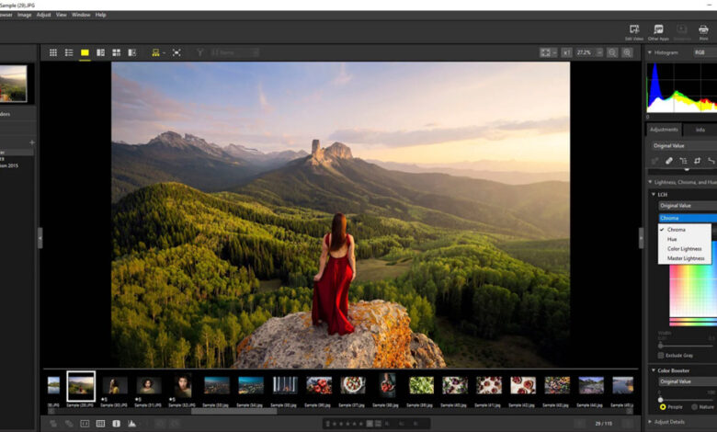Show the histogram icon in bottom toolbar
Viewport: 717px width, 432px height.
pyautogui.click(x=132, y=423)
